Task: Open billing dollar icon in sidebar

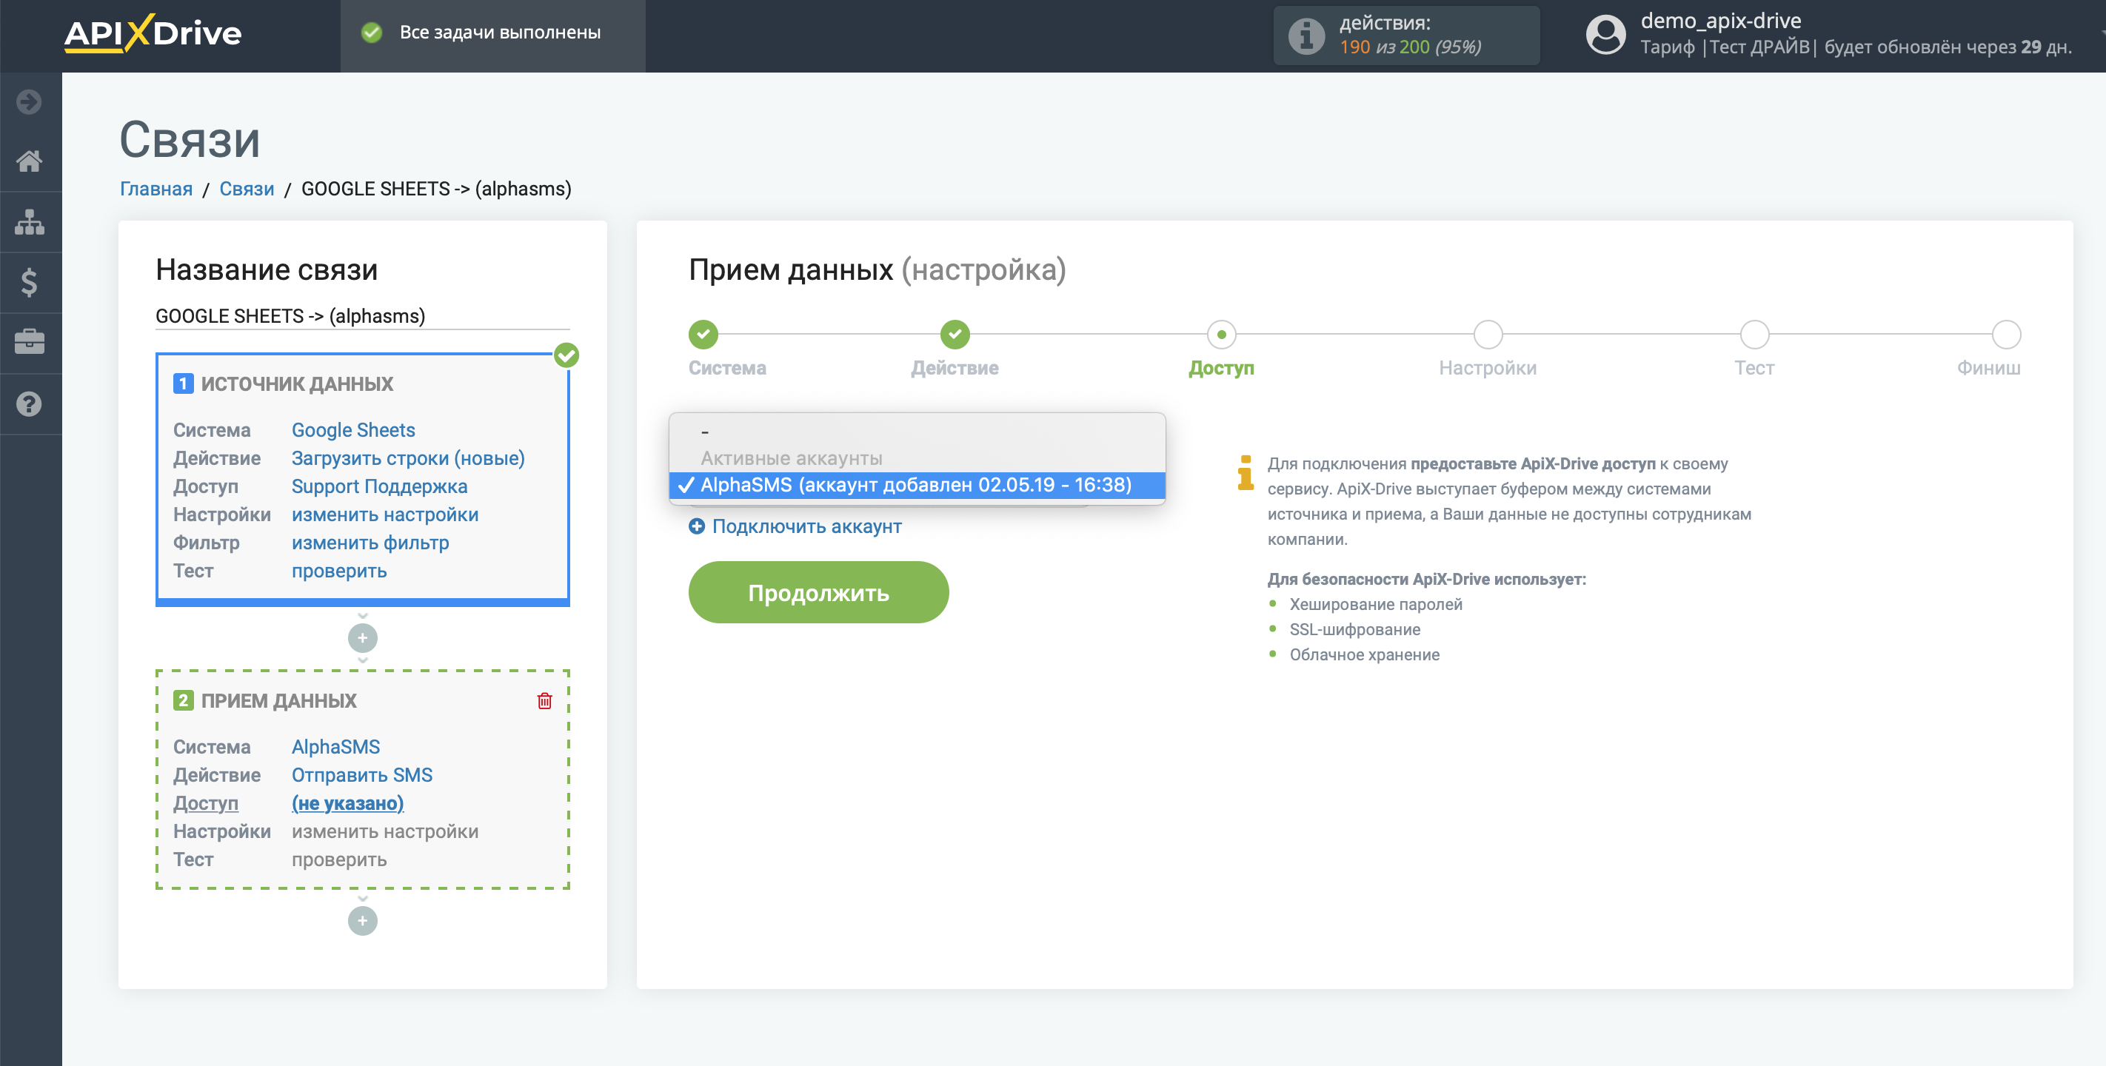Action: [30, 282]
